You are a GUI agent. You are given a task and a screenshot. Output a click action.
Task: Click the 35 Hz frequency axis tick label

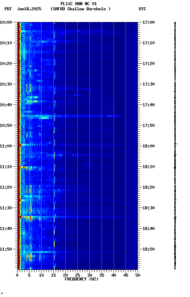[x=102, y=275]
